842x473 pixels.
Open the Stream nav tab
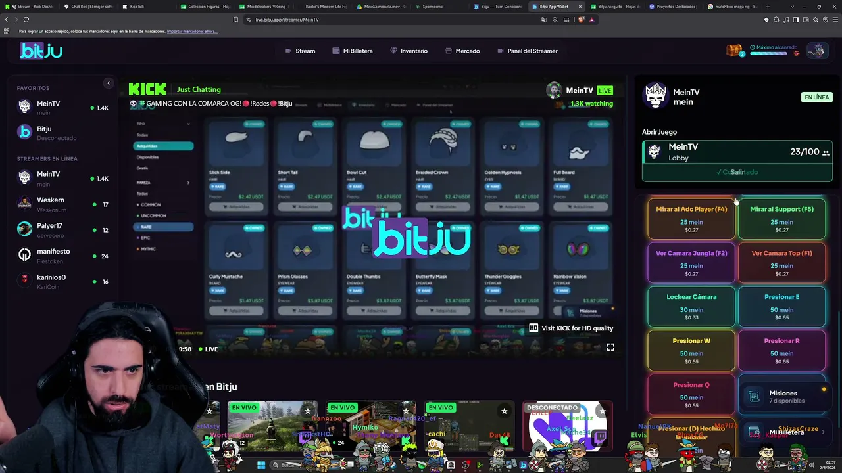tap(300, 51)
